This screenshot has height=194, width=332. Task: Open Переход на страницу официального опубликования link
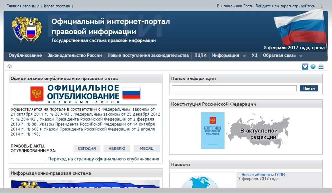[x=104, y=159]
